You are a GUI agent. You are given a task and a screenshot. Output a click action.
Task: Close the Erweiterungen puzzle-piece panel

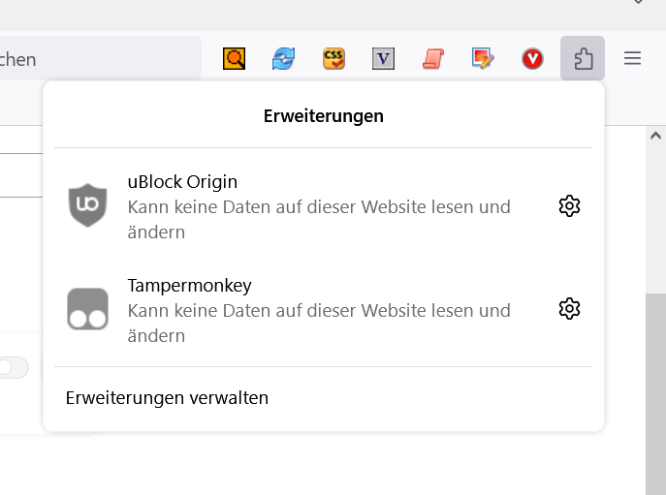[x=583, y=59]
